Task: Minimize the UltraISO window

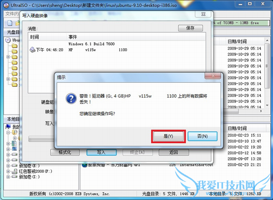Action: [240, 4]
